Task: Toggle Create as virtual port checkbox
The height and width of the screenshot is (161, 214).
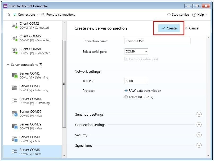Action: 126,59
